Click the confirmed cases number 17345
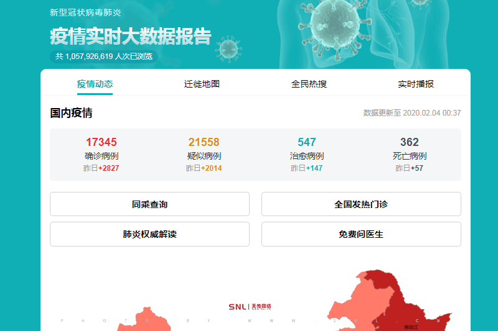Screen dimensions: 498x331 click(x=101, y=142)
